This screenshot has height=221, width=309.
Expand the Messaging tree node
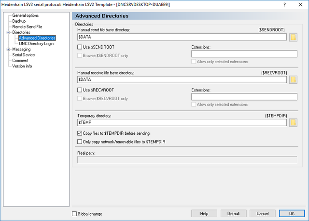(8, 49)
